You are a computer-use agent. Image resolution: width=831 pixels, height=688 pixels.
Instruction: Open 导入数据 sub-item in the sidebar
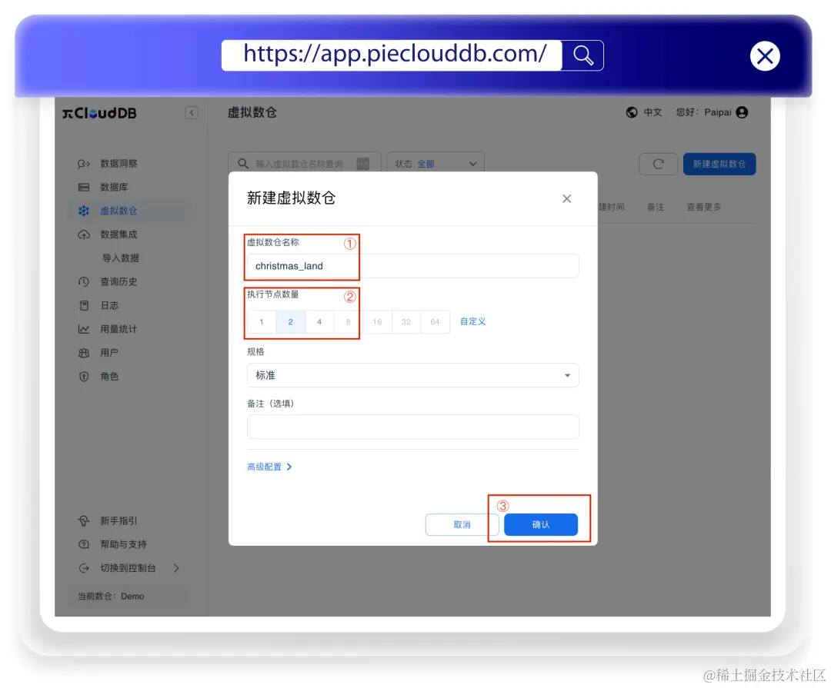click(121, 258)
